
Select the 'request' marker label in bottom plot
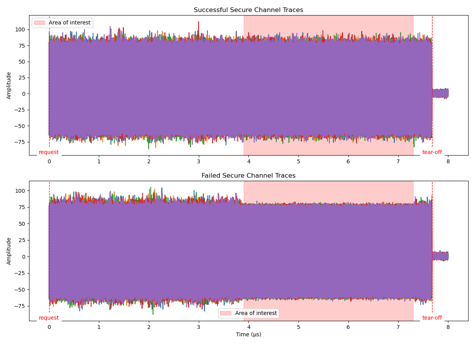tap(49, 318)
